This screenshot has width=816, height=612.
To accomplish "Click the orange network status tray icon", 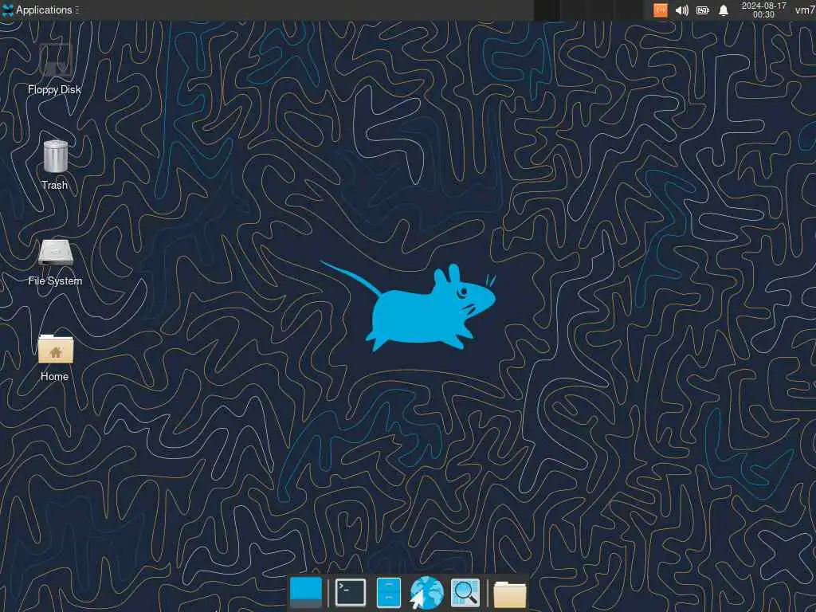I will [660, 10].
